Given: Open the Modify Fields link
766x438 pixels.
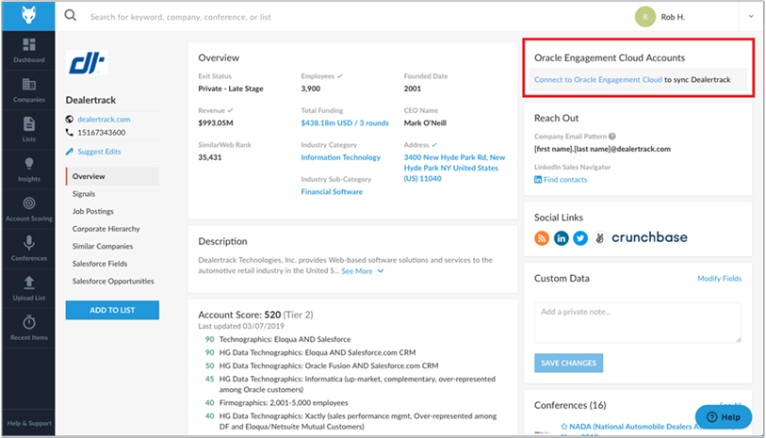Looking at the screenshot, I should tap(719, 279).
